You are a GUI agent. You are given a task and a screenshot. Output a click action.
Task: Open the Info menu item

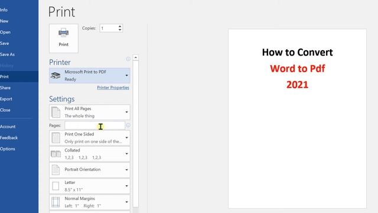[x=4, y=10]
